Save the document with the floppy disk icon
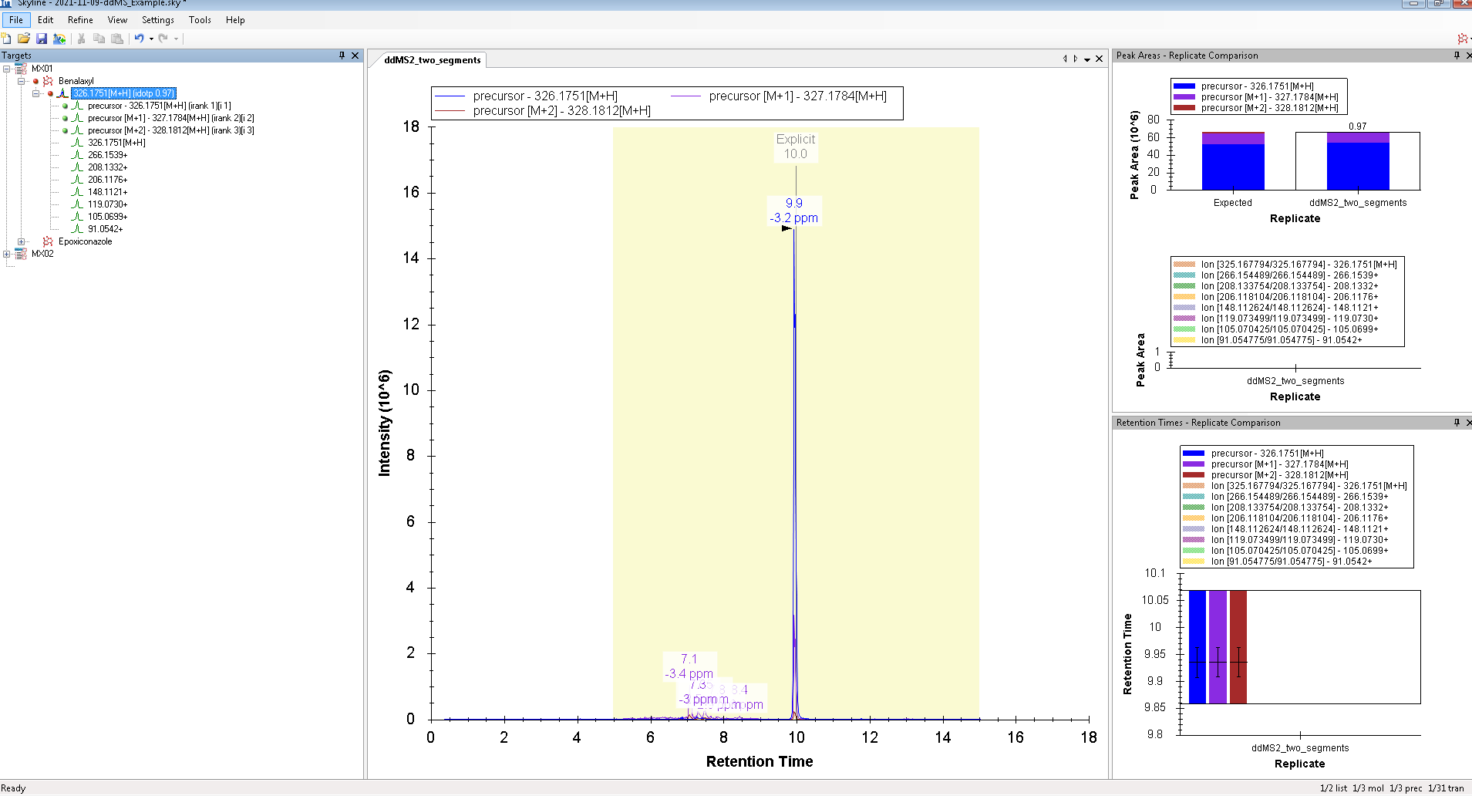This screenshot has width=1472, height=796. point(42,39)
